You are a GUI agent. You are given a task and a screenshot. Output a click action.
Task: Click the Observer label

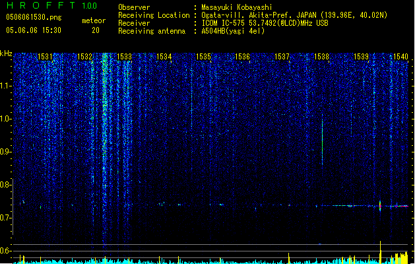[x=134, y=7]
